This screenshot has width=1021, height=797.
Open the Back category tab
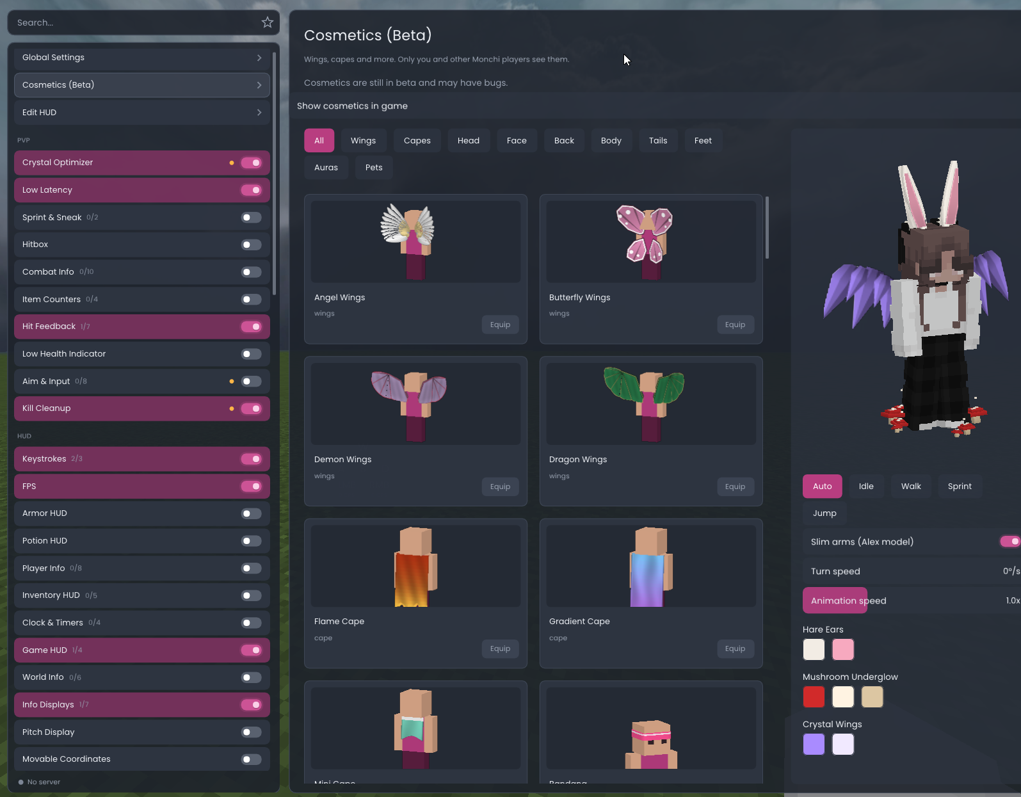[x=564, y=141]
